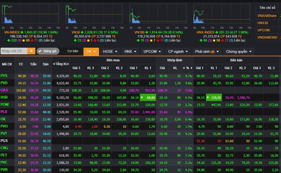The image size is (281, 173).
Task: Click up arrow in BSR bid KL 1 cell
Action: (142, 97)
